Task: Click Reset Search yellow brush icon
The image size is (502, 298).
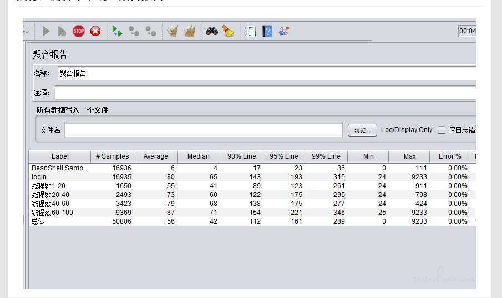Action: (x=229, y=31)
